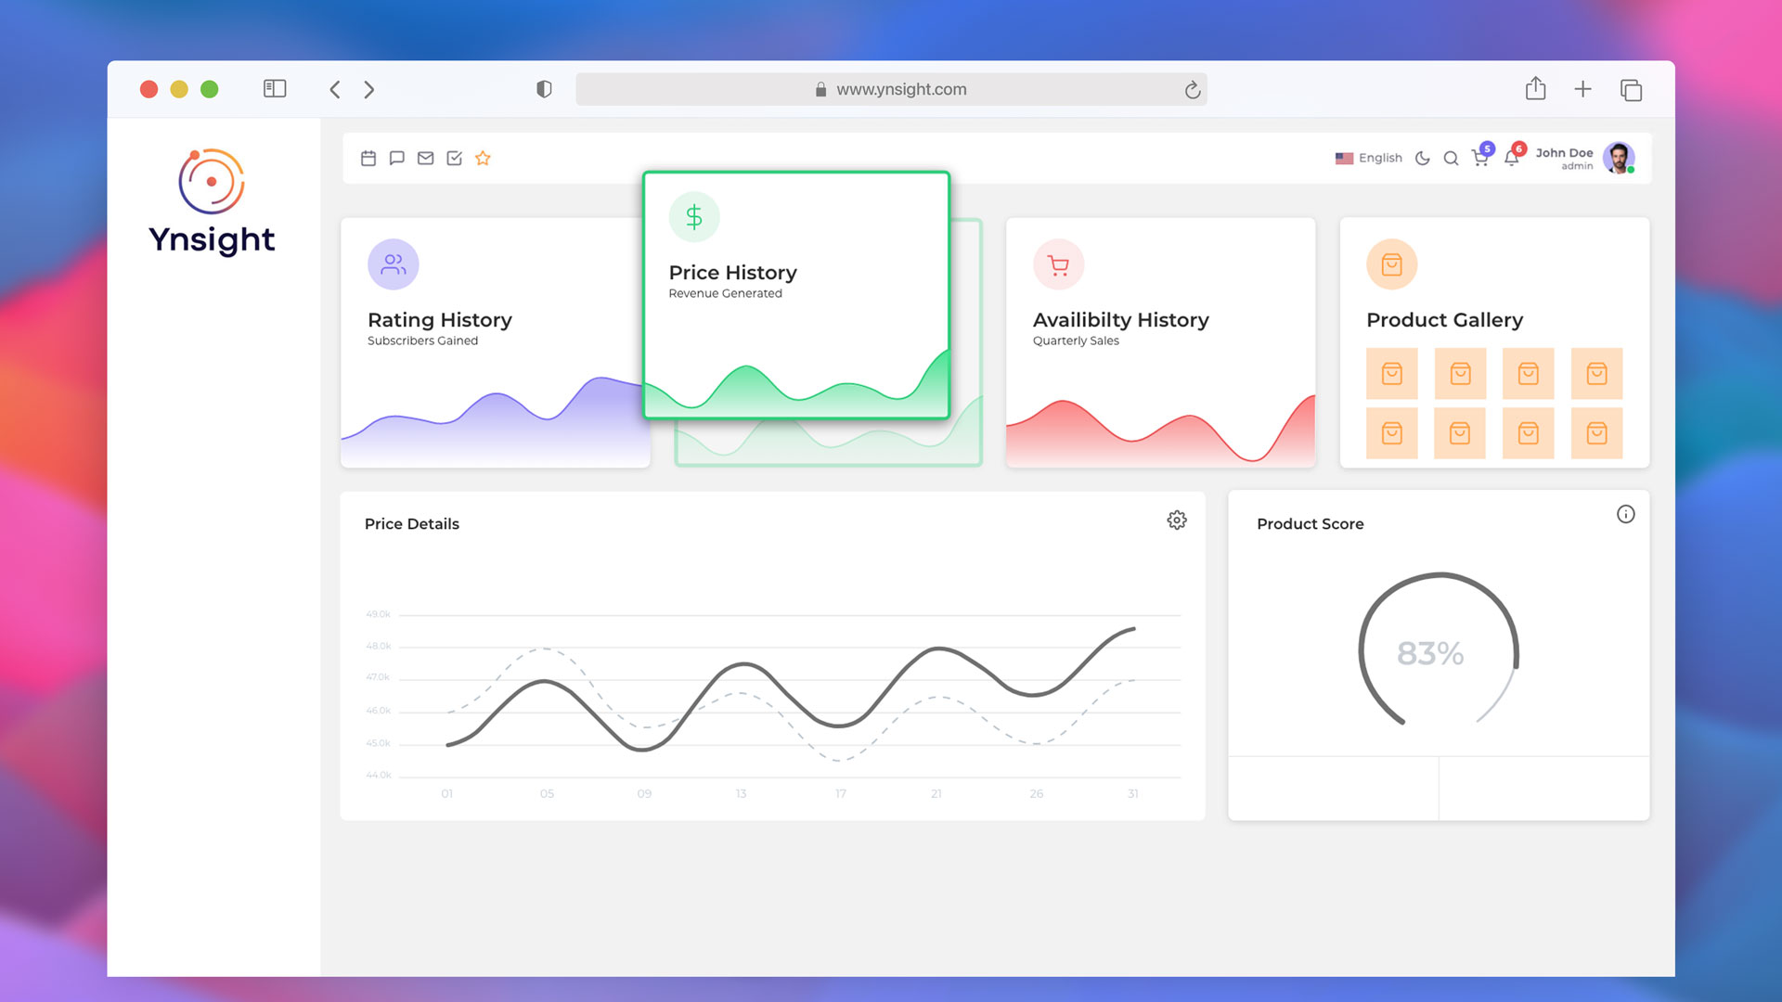This screenshot has width=1782, height=1002.
Task: Click the Product Gallery heading
Action: pyautogui.click(x=1445, y=320)
